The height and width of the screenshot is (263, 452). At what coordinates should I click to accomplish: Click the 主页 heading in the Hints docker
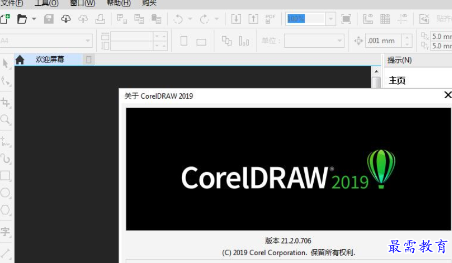click(397, 80)
